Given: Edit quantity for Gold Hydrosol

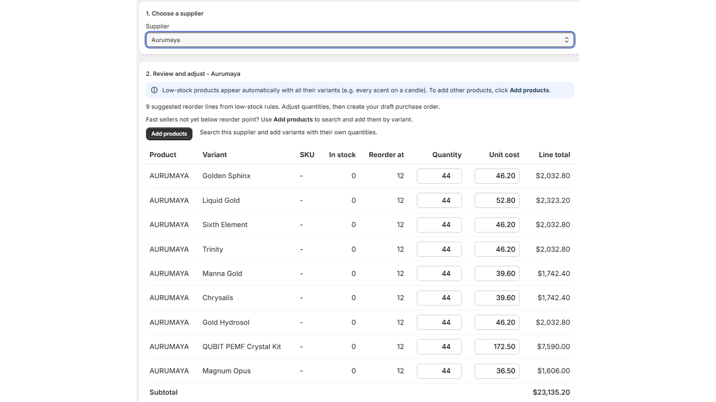Looking at the screenshot, I should [439, 322].
